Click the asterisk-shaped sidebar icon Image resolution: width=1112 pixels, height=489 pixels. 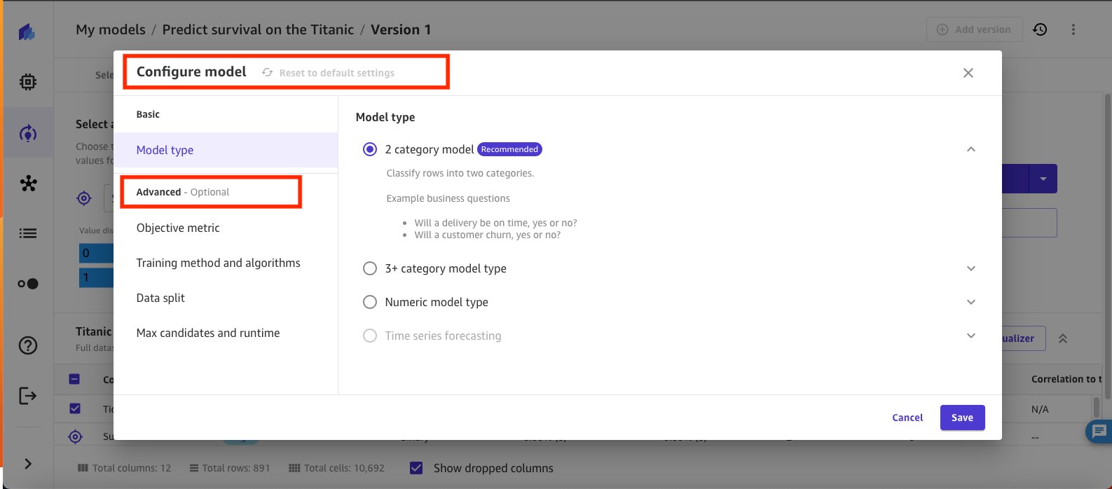(x=28, y=184)
